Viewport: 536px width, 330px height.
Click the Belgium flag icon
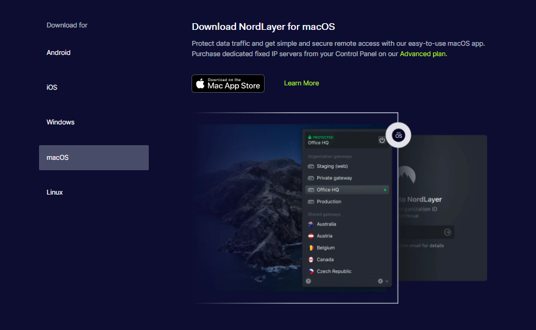tap(311, 248)
